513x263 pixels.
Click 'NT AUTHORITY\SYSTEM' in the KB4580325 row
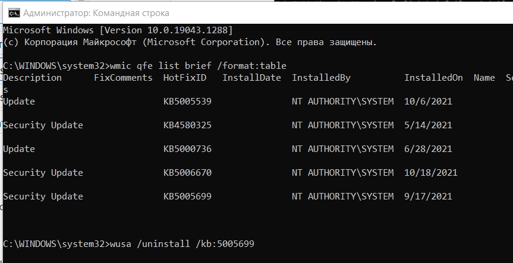tap(342, 125)
